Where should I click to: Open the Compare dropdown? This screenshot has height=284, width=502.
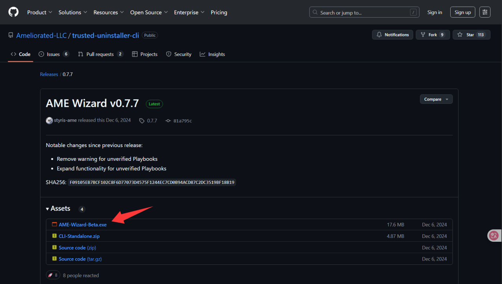(x=436, y=99)
